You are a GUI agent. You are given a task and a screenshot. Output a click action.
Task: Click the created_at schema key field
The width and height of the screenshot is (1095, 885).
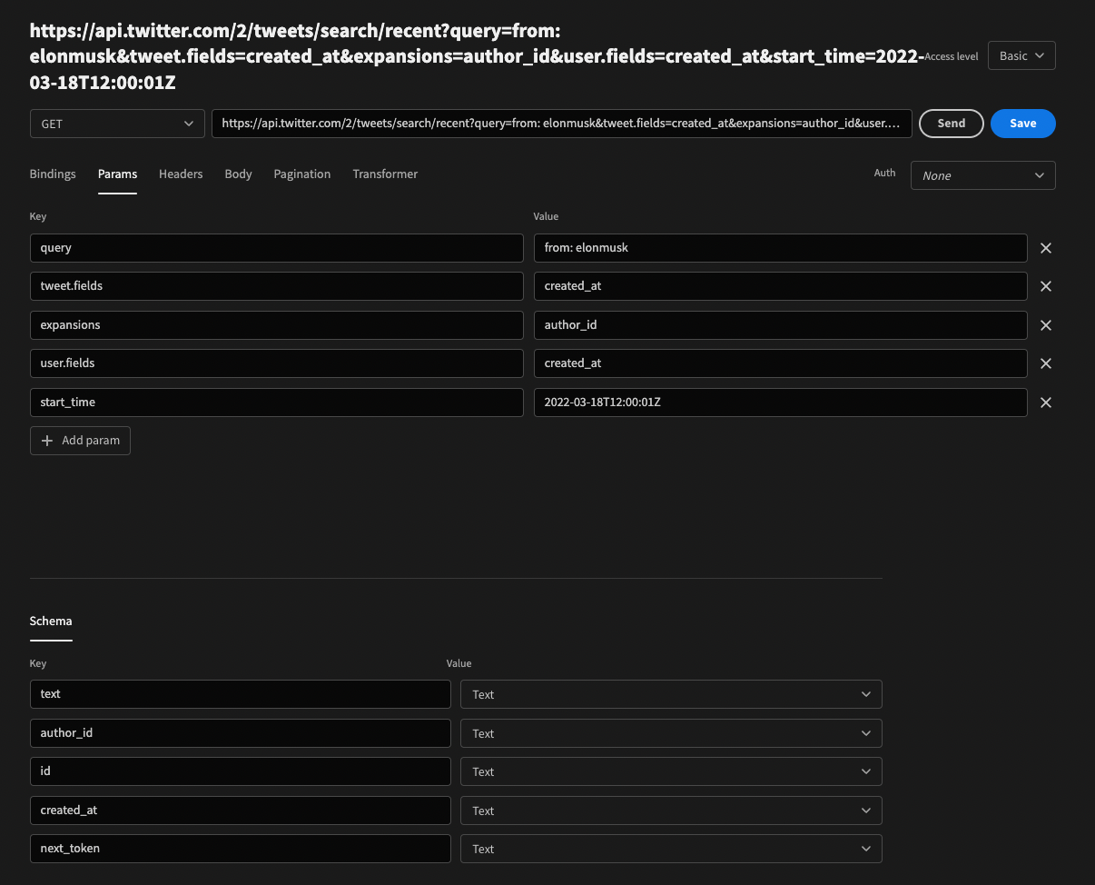coord(240,810)
